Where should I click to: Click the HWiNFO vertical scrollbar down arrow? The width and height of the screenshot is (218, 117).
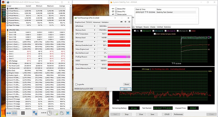click(x=71, y=108)
